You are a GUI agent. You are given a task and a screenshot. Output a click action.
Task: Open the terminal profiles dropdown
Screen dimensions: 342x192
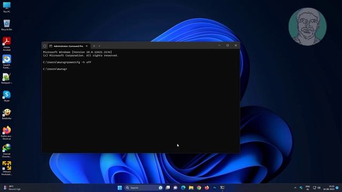pos(99,46)
